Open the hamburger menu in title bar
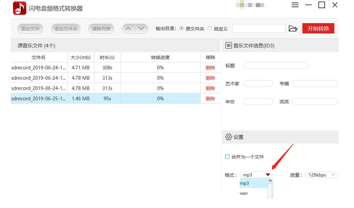 (295, 5)
